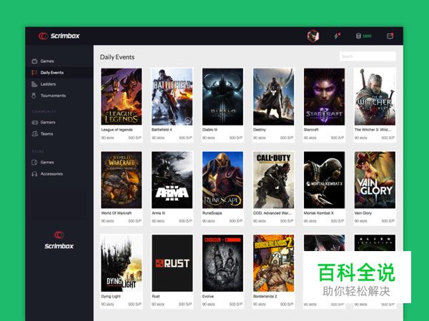Click the 'Destiny' title text

(260, 130)
